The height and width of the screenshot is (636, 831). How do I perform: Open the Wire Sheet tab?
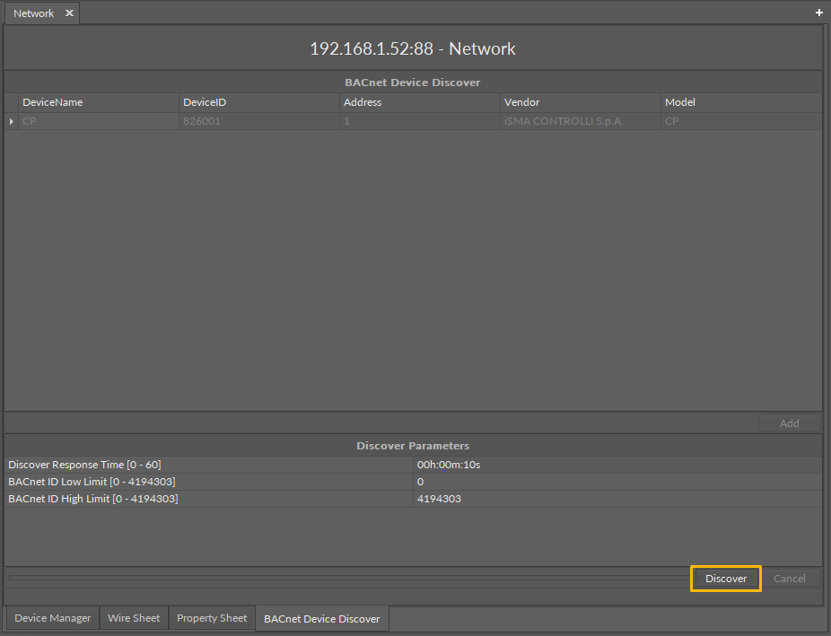pyautogui.click(x=134, y=618)
